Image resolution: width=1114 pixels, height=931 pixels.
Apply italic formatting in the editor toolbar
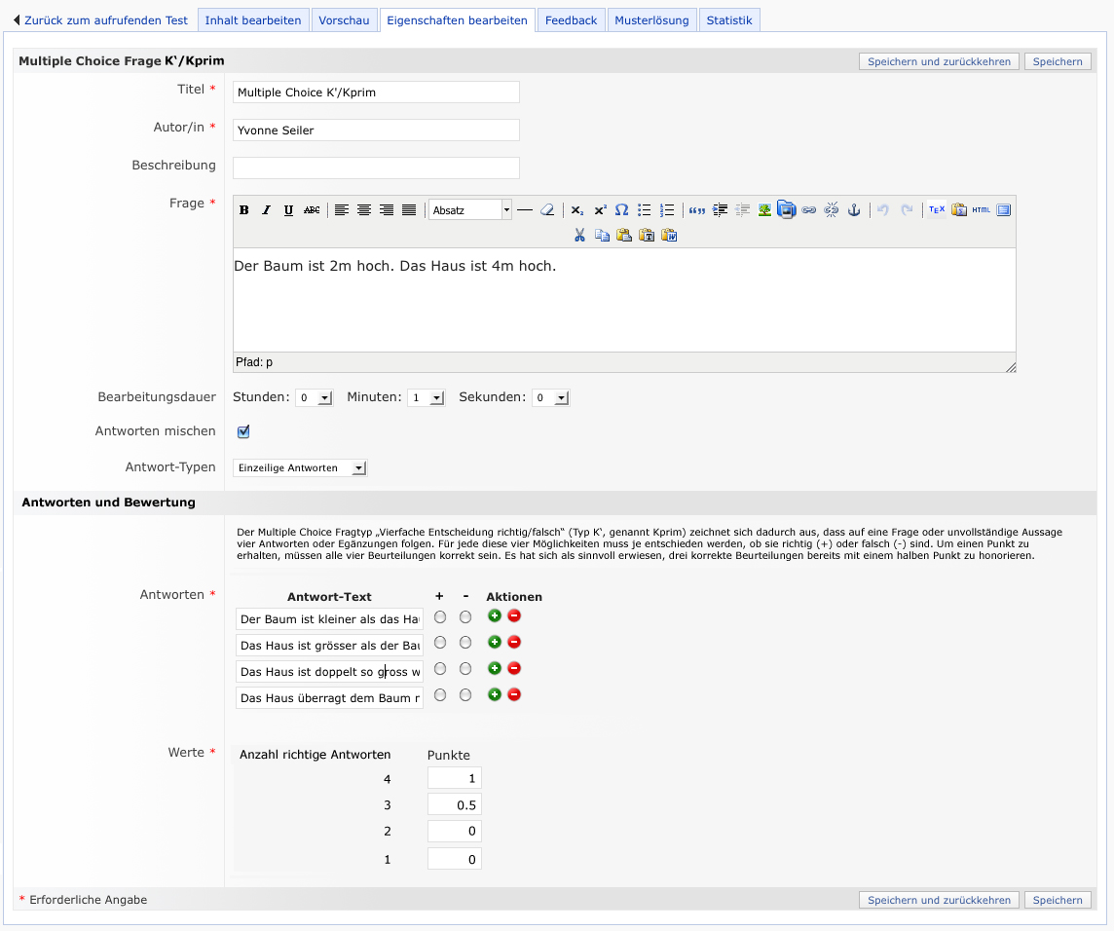(x=266, y=210)
